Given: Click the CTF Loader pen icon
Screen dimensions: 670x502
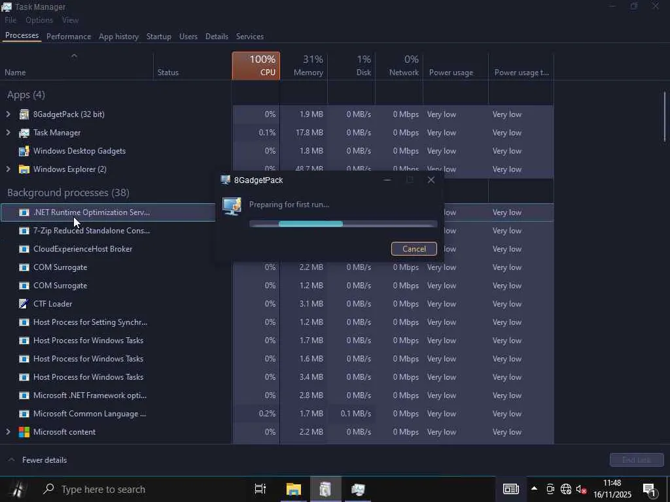Looking at the screenshot, I should click(x=24, y=304).
